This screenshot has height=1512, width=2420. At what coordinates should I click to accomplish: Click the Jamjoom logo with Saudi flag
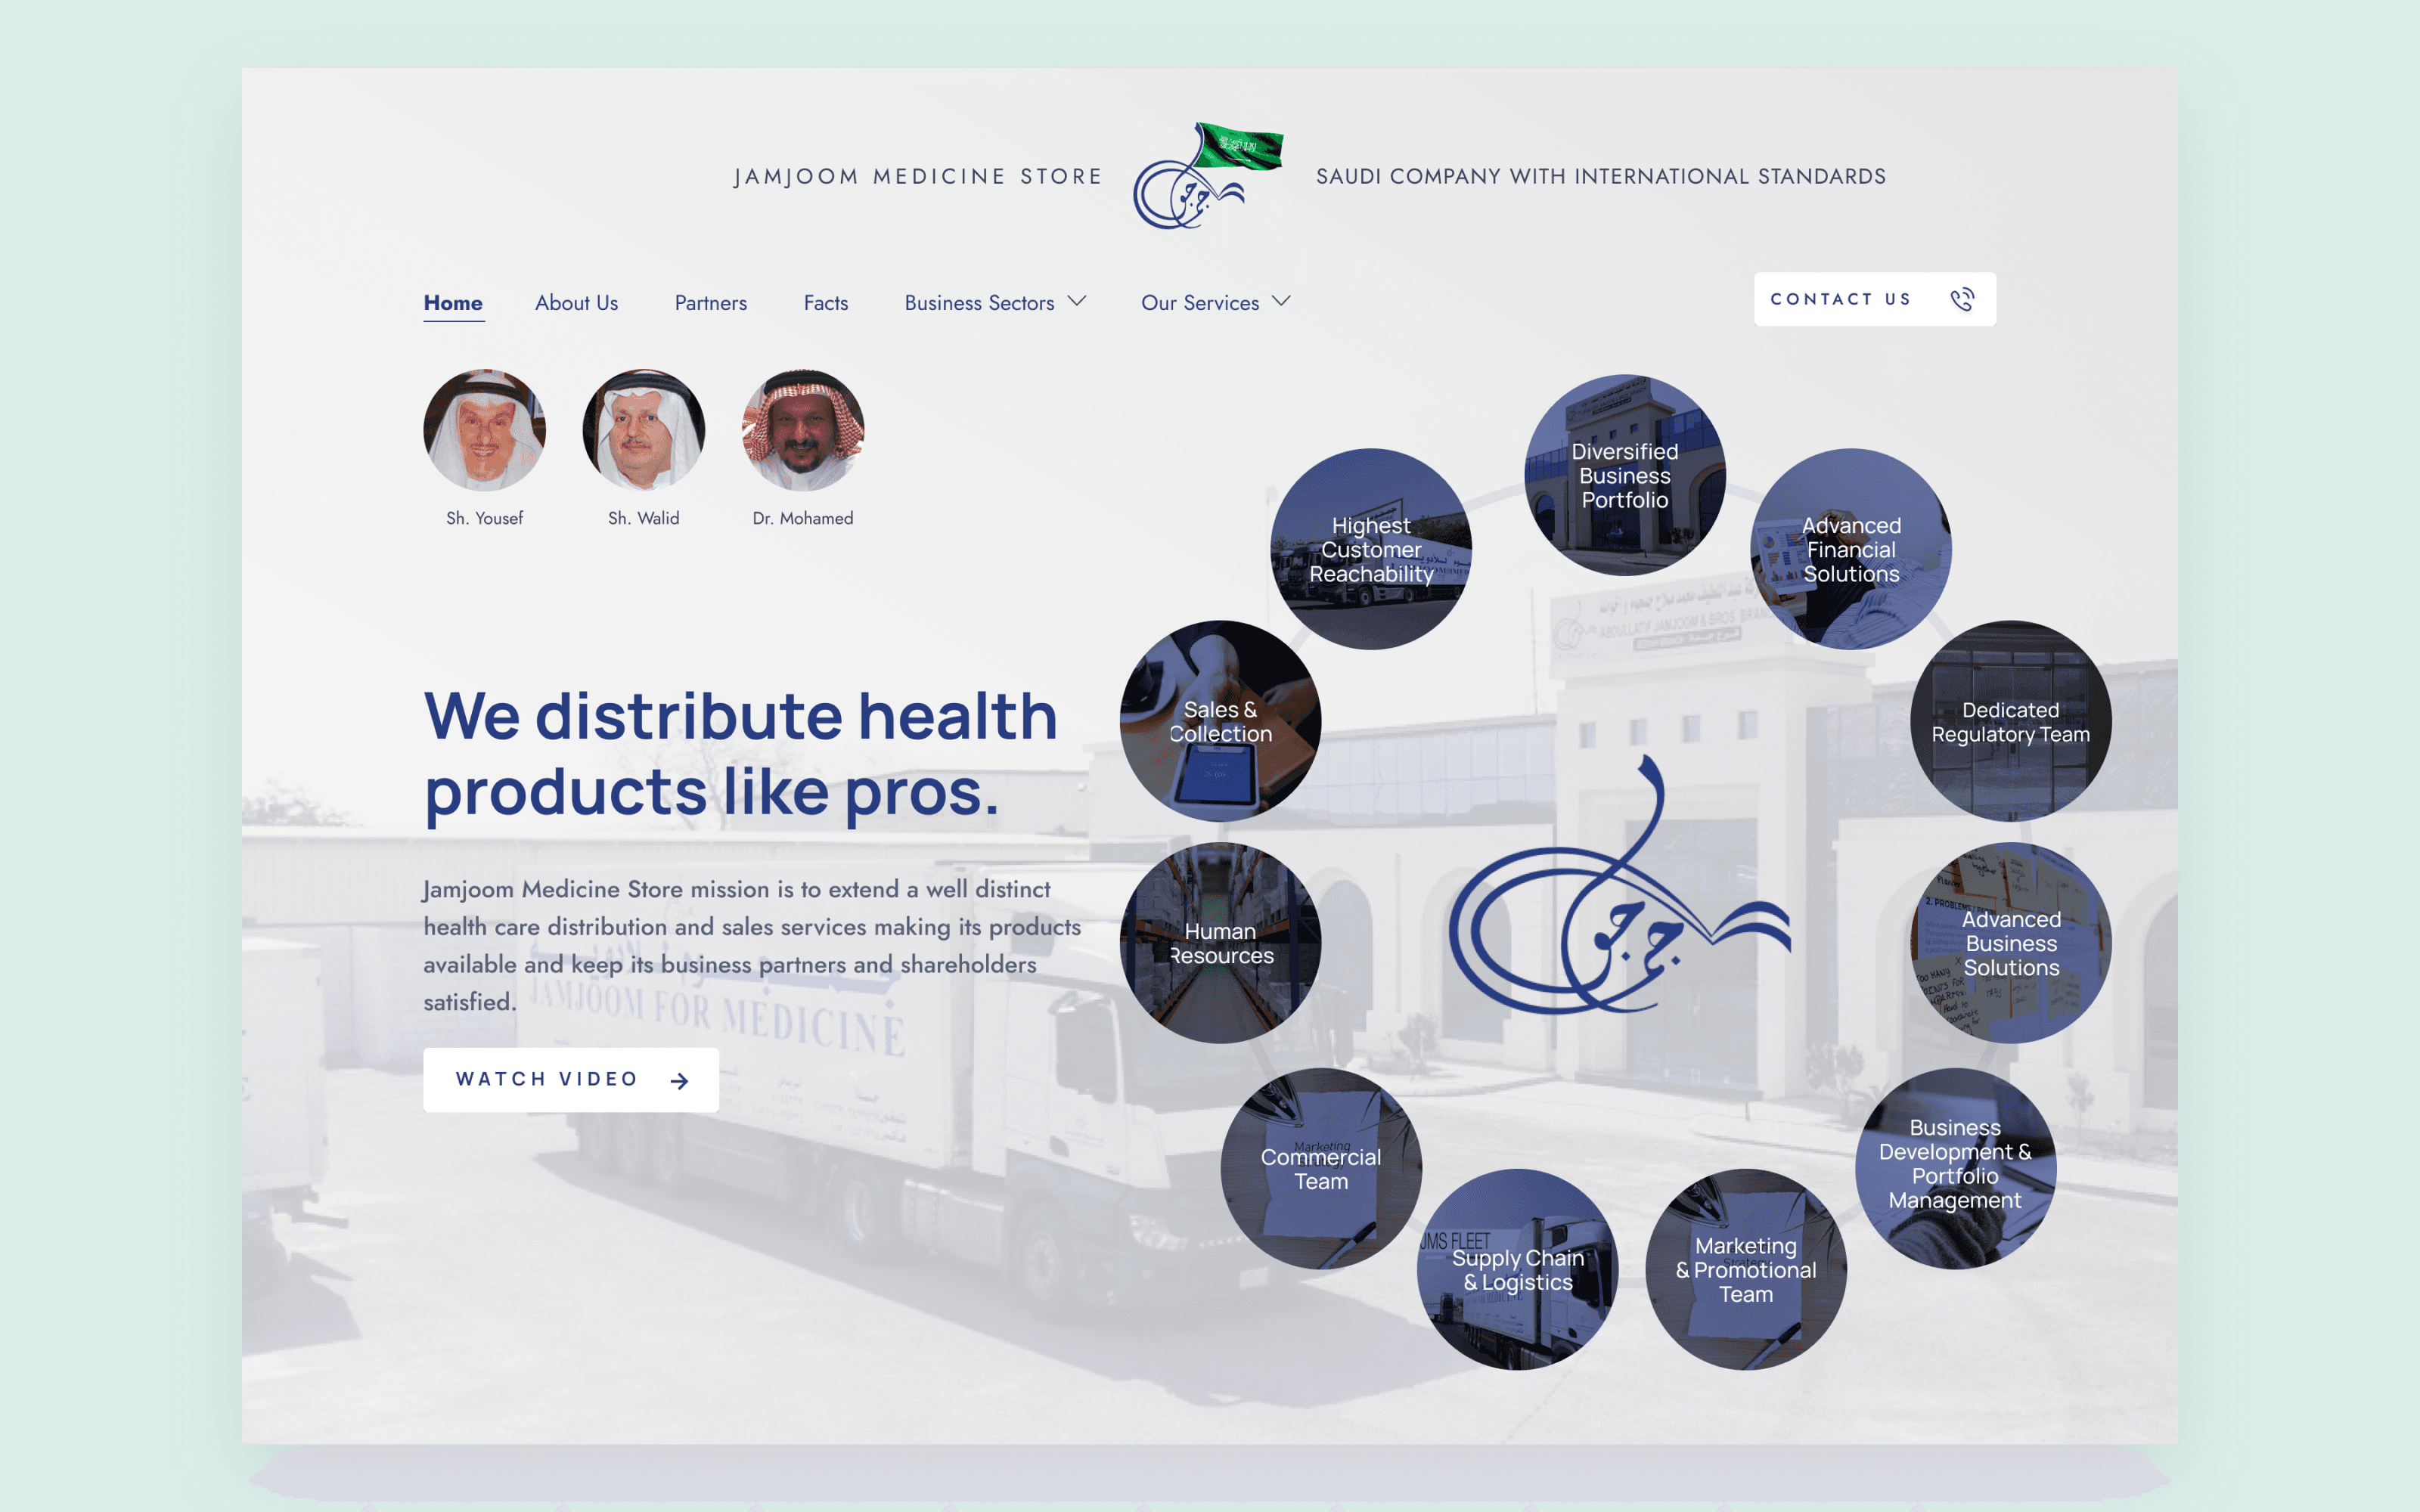click(1208, 176)
